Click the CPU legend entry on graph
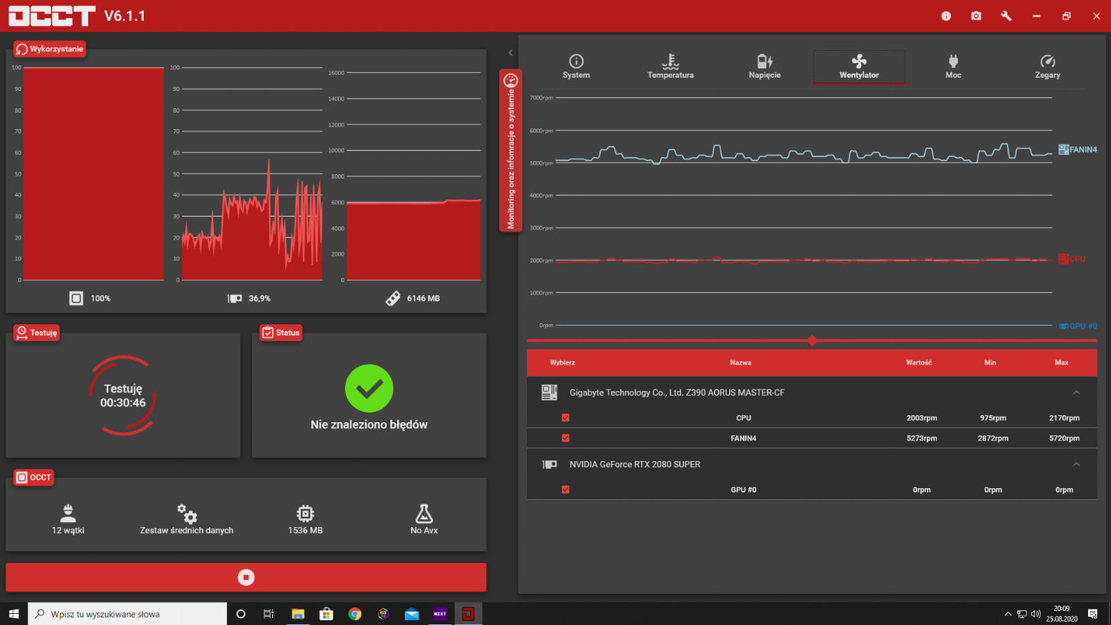This screenshot has height=625, width=1111. point(1072,259)
